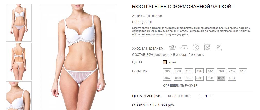The height and width of the screenshot is (110, 260).
Task: Select the крем color swatch
Action: (x=165, y=62)
